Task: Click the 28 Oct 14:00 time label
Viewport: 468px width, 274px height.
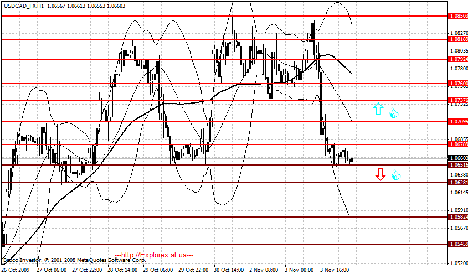Action: click(122, 270)
